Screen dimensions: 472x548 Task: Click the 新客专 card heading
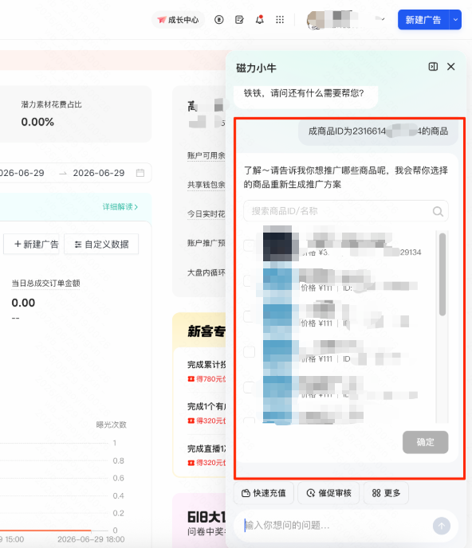point(206,331)
